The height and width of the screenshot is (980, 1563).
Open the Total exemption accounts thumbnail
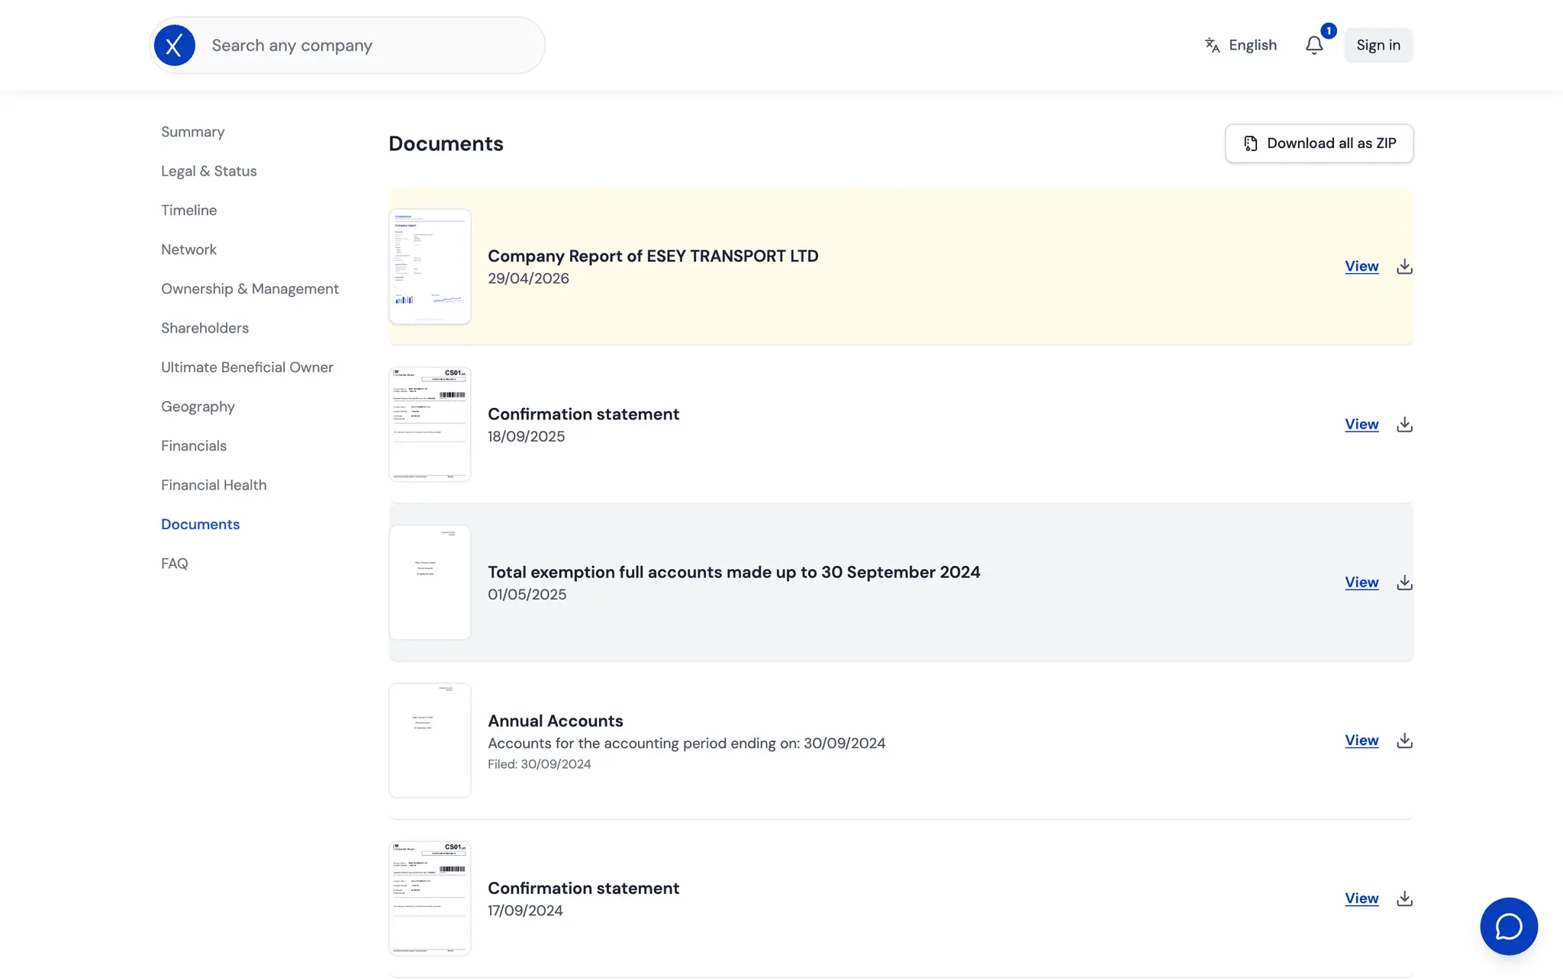coord(430,582)
